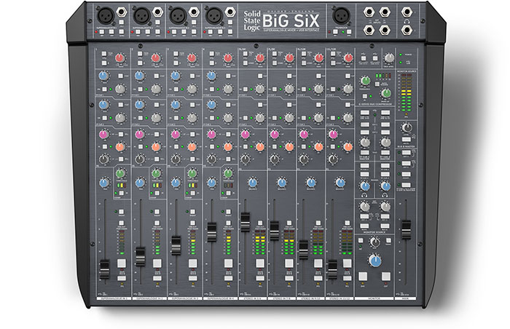The width and height of the screenshot is (510, 329).
Task: Toggle channel 1 upper cue ON button
Action: point(105,89)
